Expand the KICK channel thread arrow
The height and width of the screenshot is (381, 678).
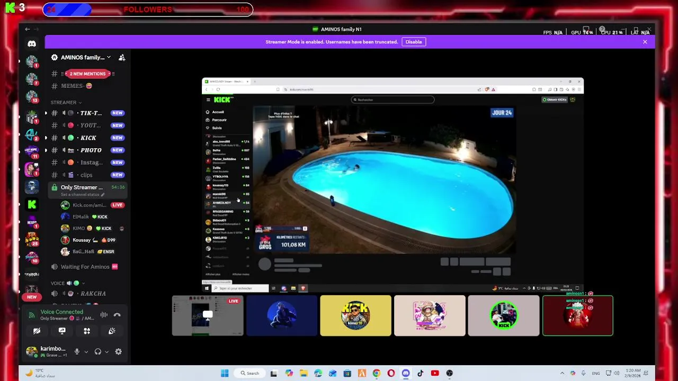46,138
